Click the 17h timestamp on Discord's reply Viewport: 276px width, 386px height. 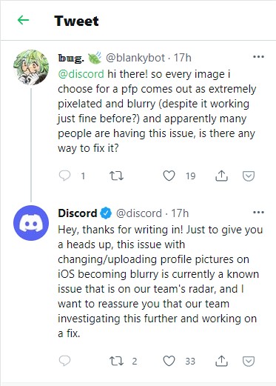(180, 213)
